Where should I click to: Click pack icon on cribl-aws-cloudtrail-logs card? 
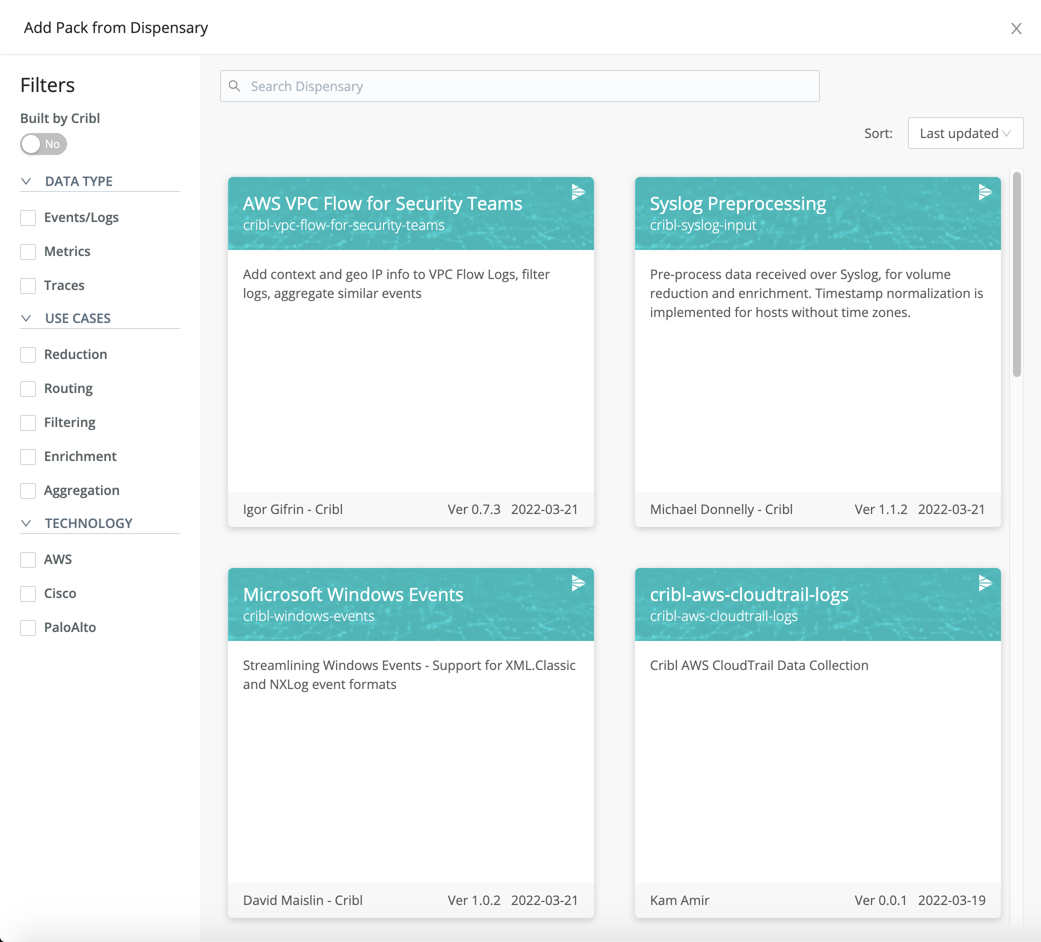pyautogui.click(x=984, y=583)
